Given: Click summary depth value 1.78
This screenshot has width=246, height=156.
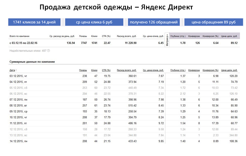Looking at the screenshot, I should click(x=183, y=43).
